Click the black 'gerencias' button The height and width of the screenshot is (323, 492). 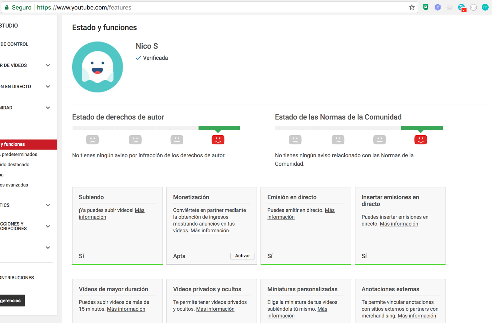pyautogui.click(x=12, y=301)
